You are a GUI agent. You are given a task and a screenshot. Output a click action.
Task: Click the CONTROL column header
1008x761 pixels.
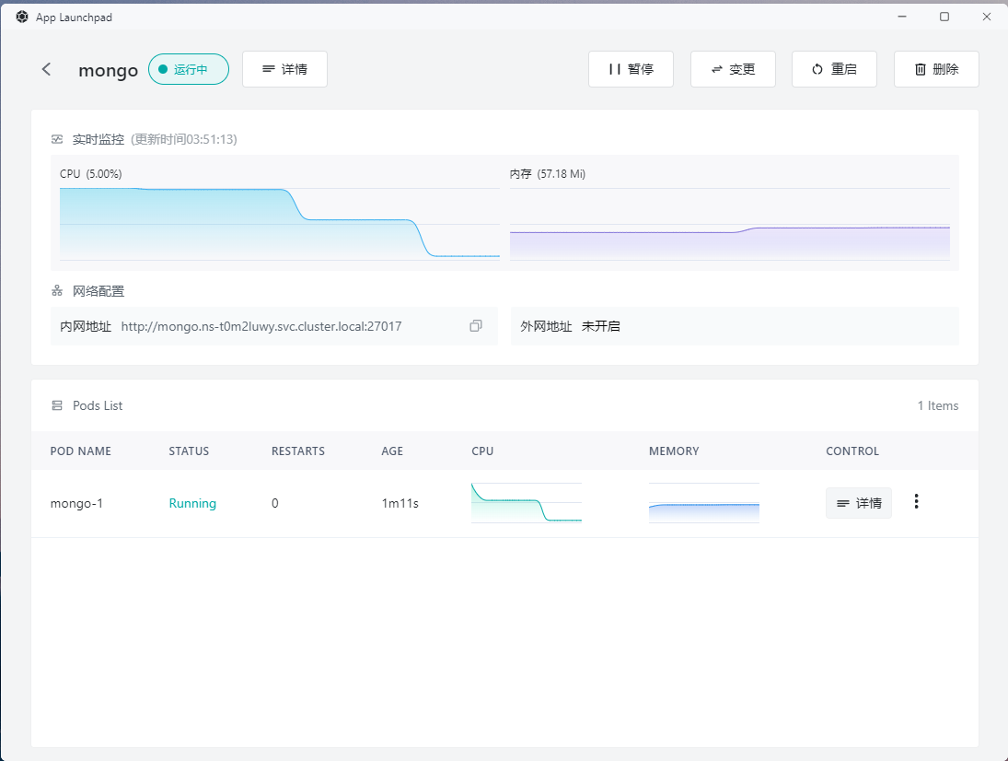click(852, 451)
